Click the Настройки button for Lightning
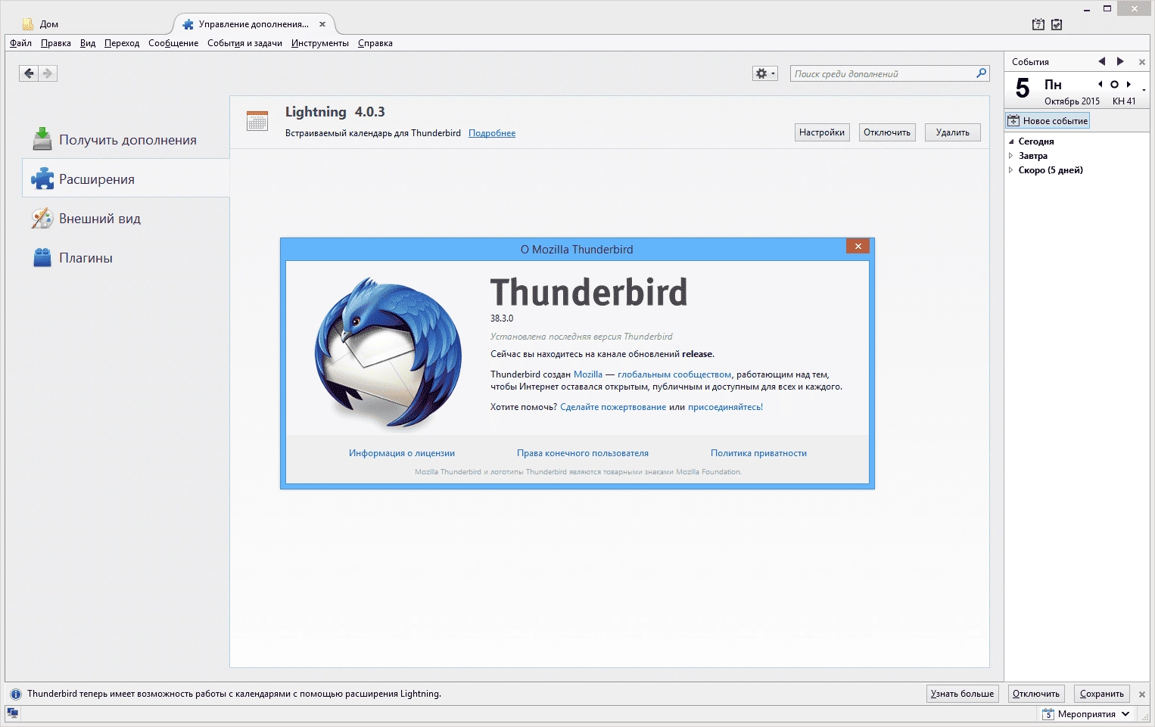The image size is (1155, 727). 822,132
